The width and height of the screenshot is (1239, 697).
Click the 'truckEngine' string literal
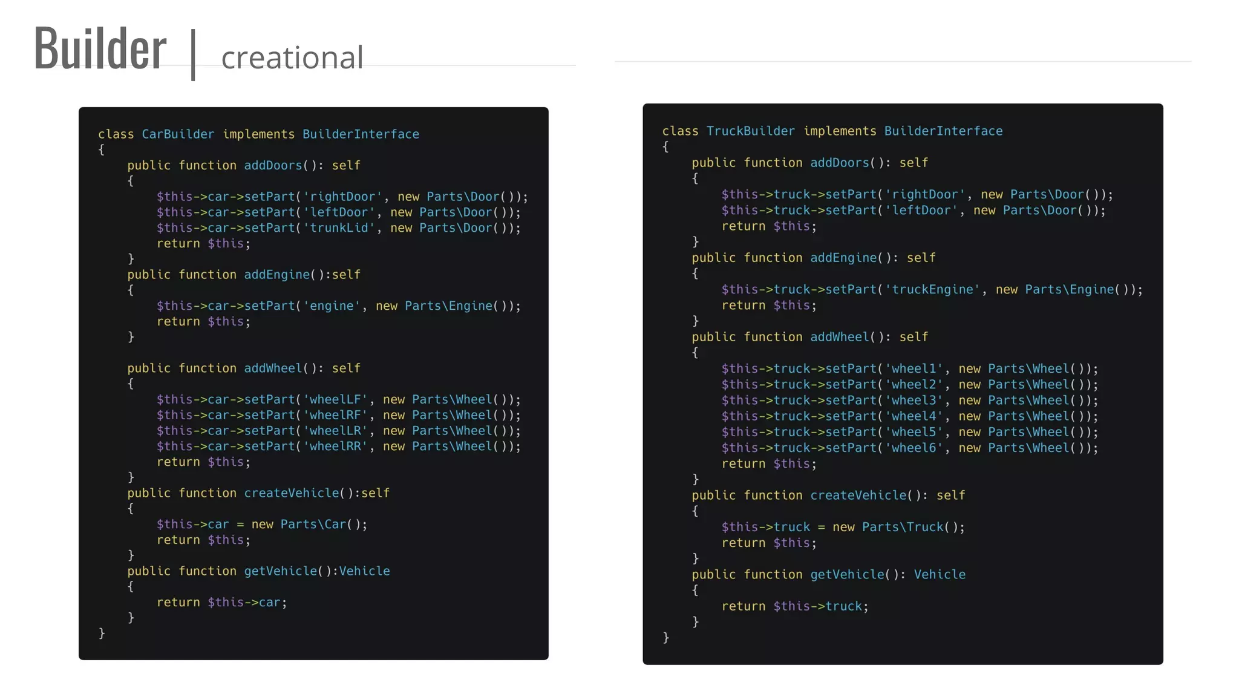coord(932,290)
